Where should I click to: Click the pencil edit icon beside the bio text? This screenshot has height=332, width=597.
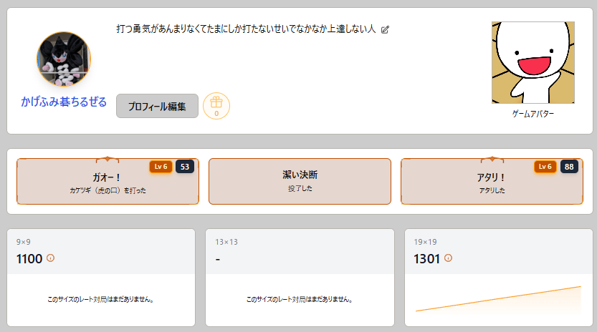click(x=385, y=29)
